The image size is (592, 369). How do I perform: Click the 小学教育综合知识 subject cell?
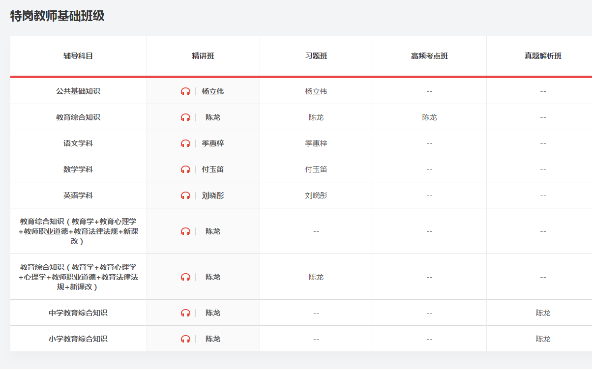(x=78, y=339)
